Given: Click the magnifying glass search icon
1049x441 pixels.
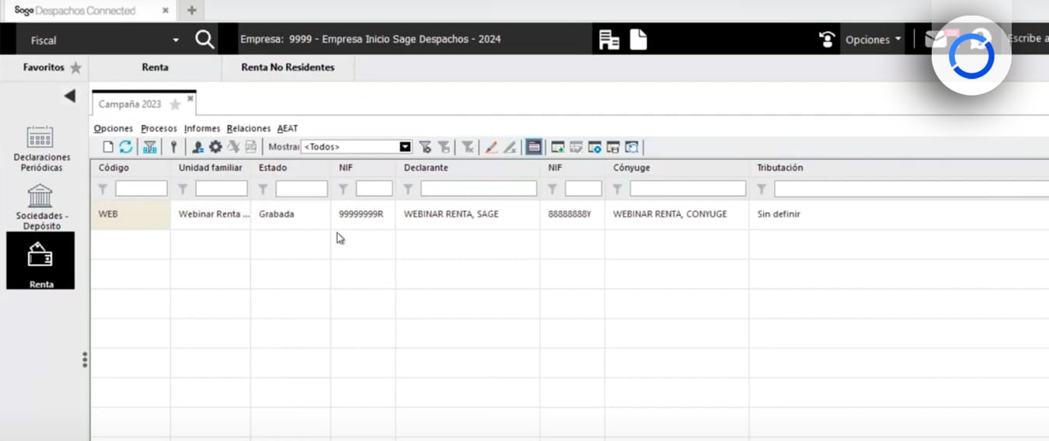Looking at the screenshot, I should [204, 40].
